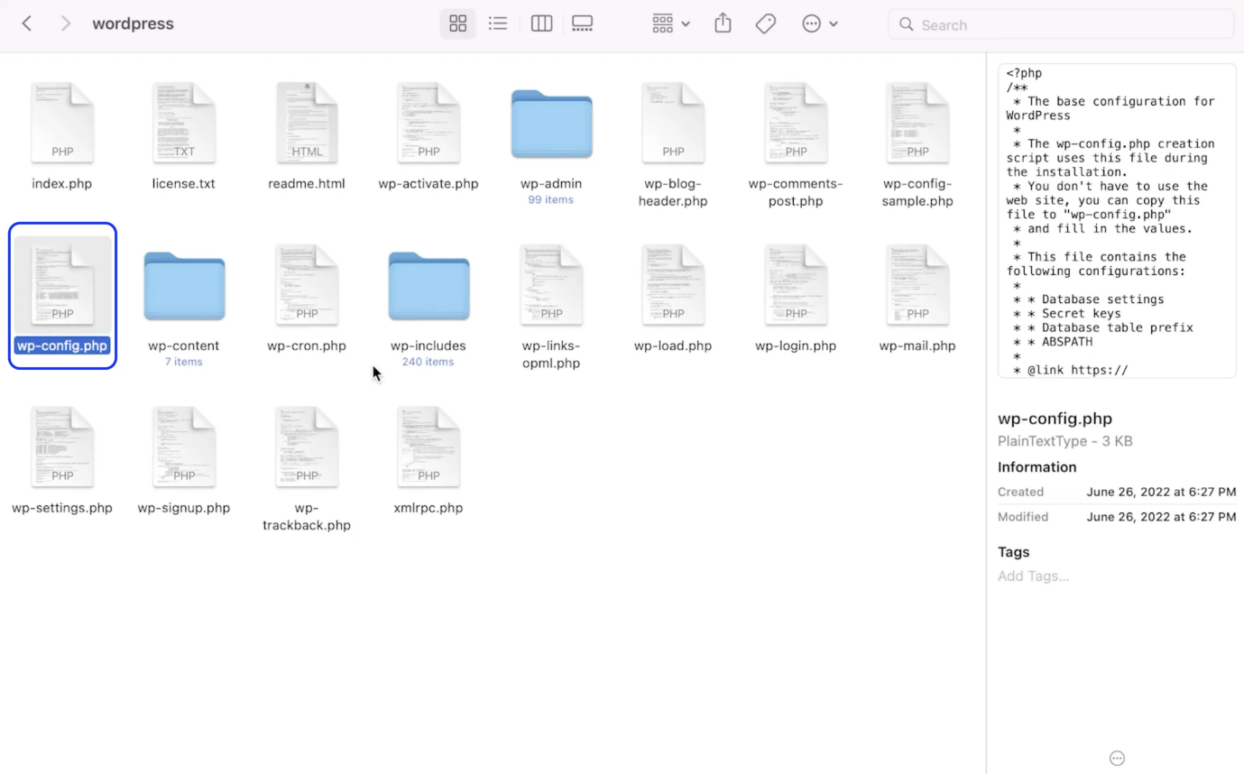Image resolution: width=1244 pixels, height=774 pixels.
Task: Click the wordpress window title
Action: [x=134, y=23]
